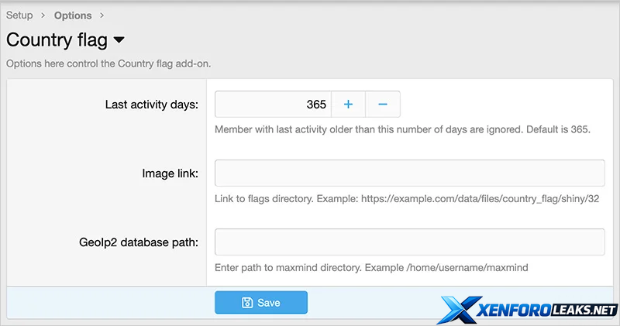Viewport: 620px width, 326px height.
Task: Expand the Country flag title dropdown arrow
Action: pyautogui.click(x=119, y=39)
